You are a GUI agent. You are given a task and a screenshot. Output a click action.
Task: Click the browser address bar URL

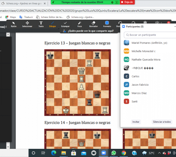[88, 11]
